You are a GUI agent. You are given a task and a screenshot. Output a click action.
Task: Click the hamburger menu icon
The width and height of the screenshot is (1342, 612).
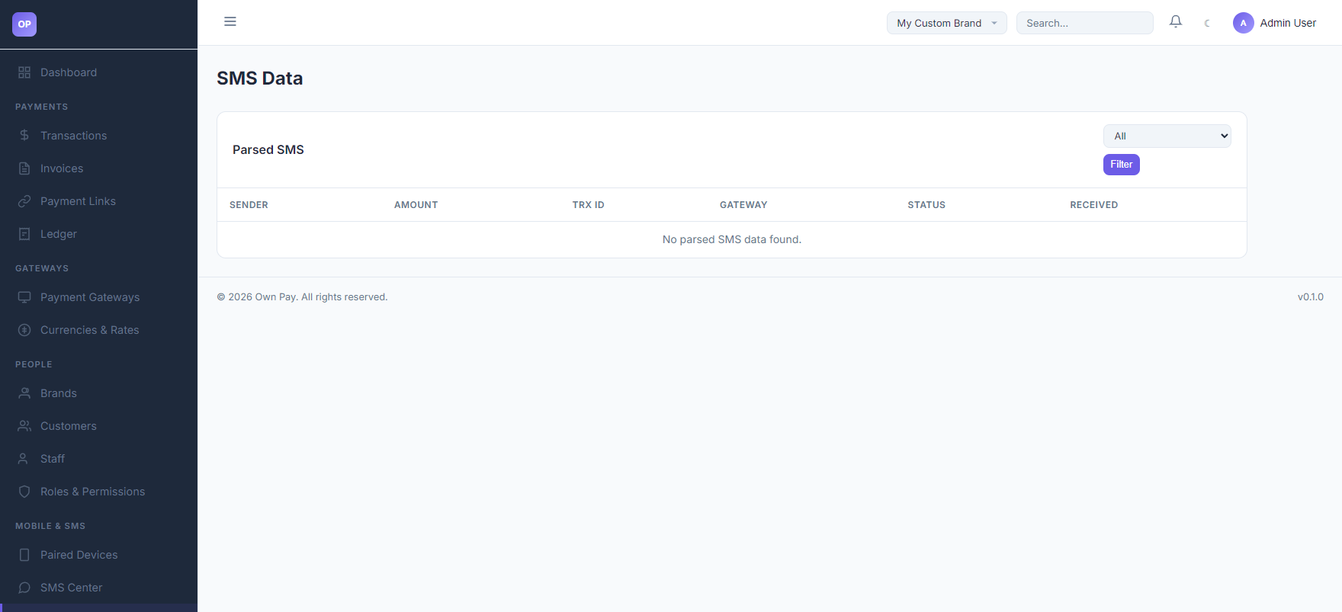[x=230, y=21]
